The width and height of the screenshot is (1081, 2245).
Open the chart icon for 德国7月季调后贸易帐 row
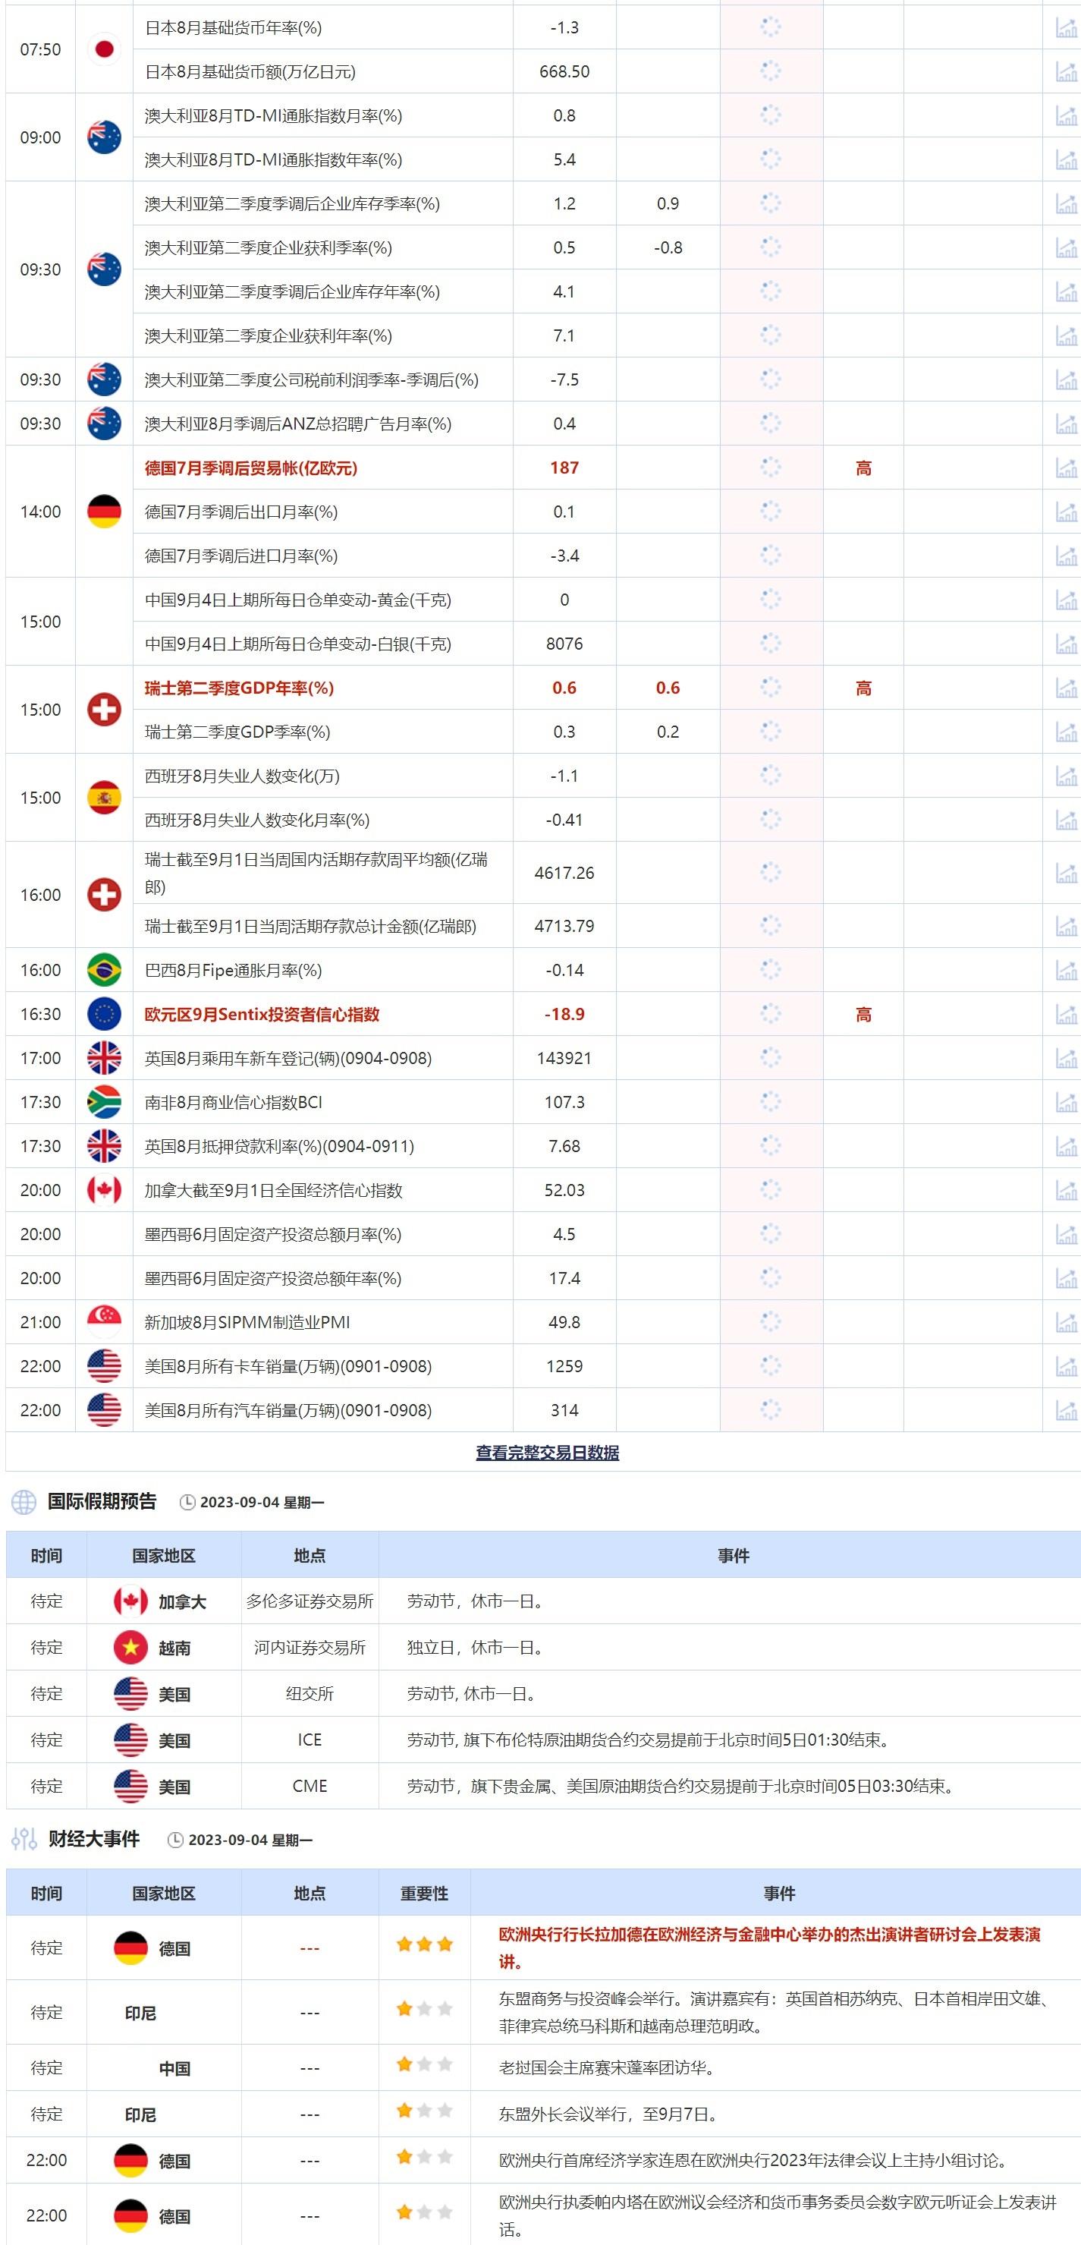coord(1065,468)
